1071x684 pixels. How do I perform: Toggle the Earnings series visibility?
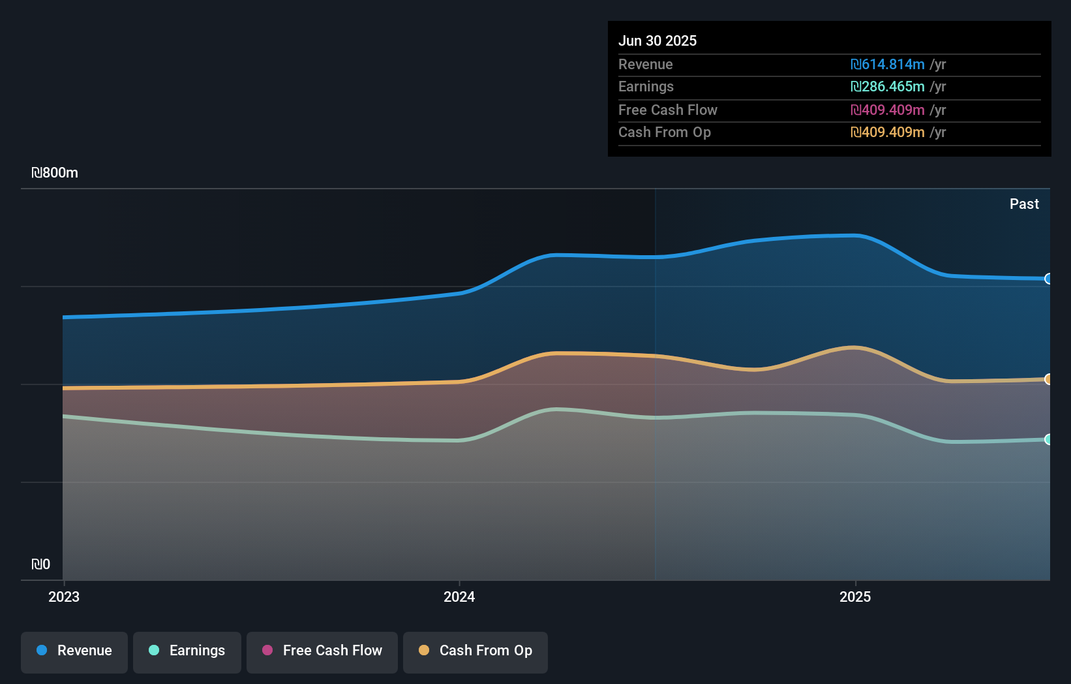(187, 651)
